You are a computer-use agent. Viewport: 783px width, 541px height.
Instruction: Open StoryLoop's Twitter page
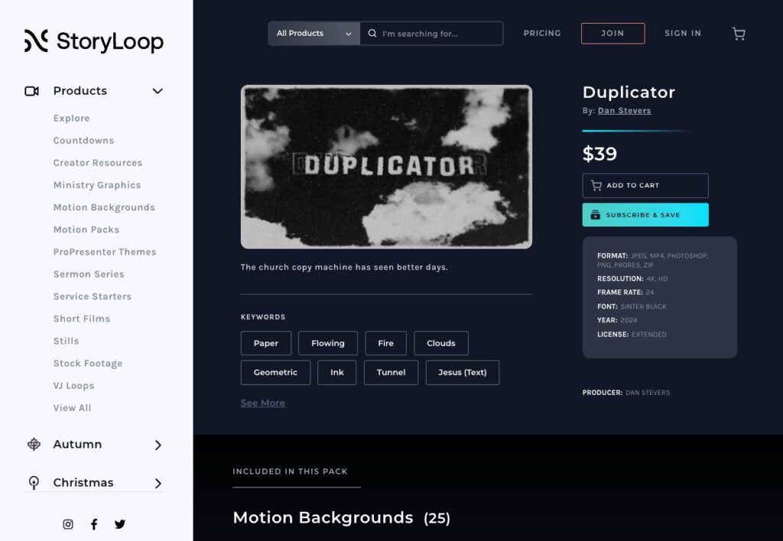coord(120,524)
